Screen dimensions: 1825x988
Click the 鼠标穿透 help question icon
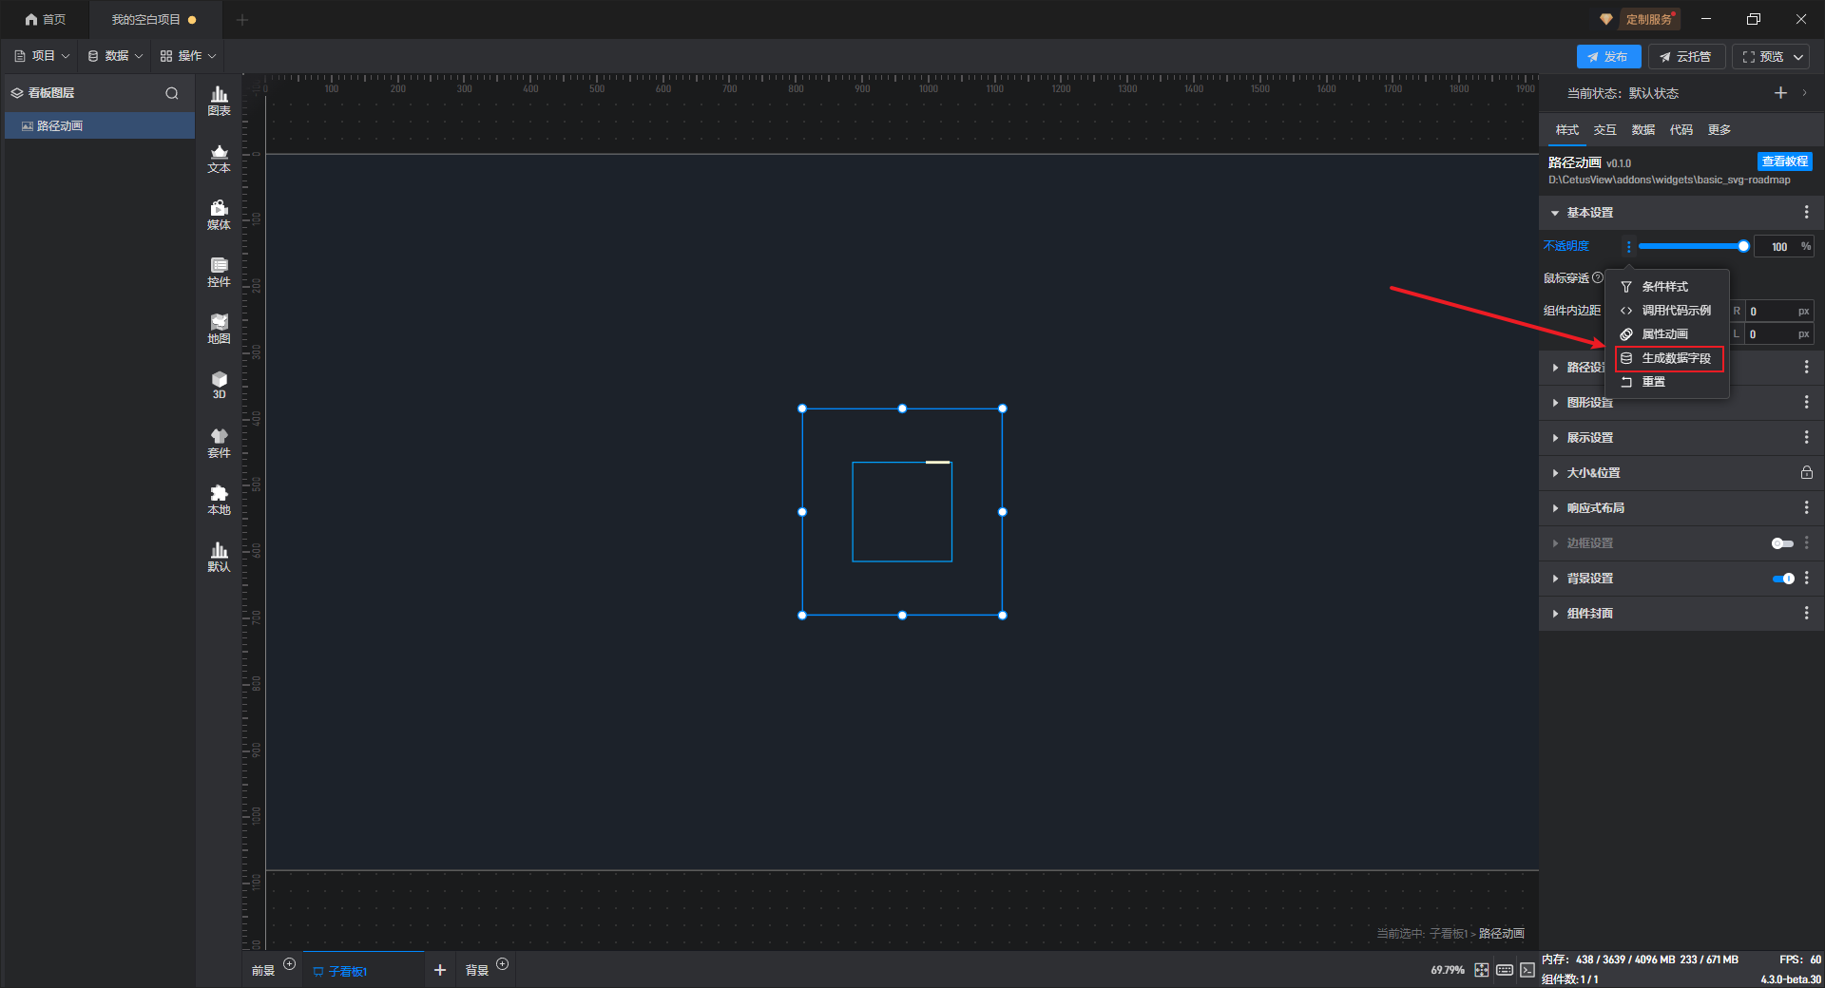[1598, 277]
